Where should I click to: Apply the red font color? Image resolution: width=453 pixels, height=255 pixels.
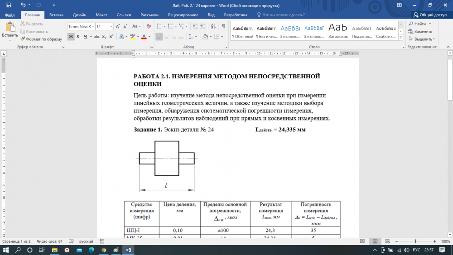pyautogui.click(x=144, y=36)
